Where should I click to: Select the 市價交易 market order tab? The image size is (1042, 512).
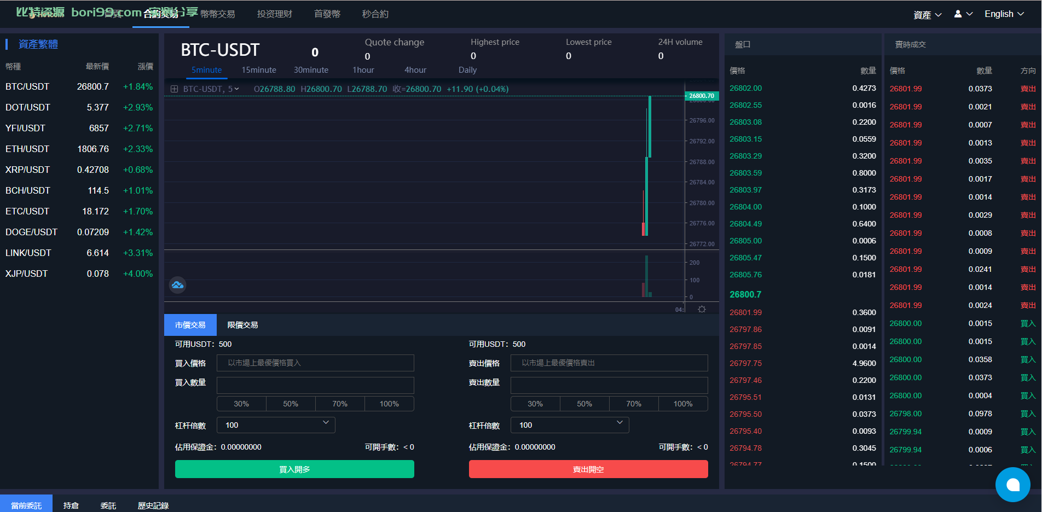pyautogui.click(x=190, y=325)
